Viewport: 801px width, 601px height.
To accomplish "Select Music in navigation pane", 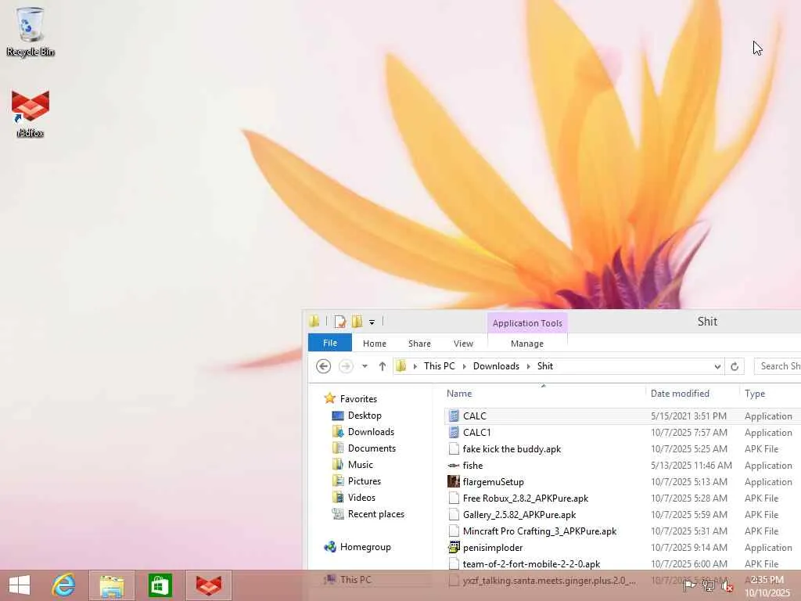I will 360,465.
